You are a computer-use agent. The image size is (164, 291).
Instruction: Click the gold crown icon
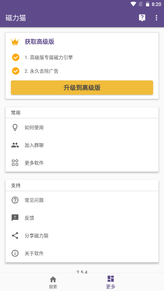[x=15, y=42]
